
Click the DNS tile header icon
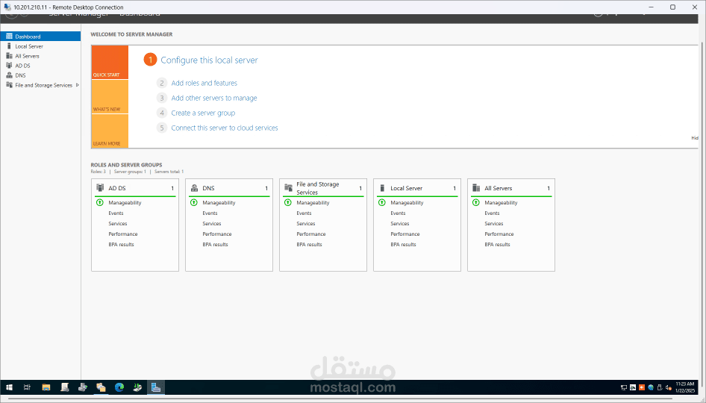pos(195,188)
